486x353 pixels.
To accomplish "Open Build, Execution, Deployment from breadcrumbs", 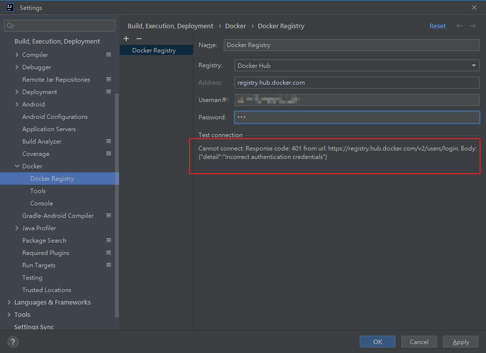I will pyautogui.click(x=169, y=26).
